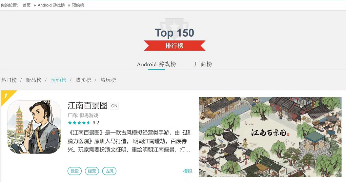The height and width of the screenshot is (182, 346).
Task: Click the Top 150 trophy header
Action: point(174,33)
